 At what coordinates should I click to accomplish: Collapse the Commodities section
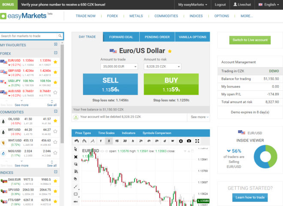click(x=56, y=111)
